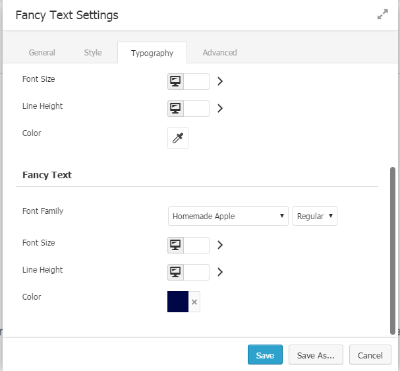Open the eyedropper color picker in the upper section
Viewport: 400px width, 371px height.
tap(178, 138)
